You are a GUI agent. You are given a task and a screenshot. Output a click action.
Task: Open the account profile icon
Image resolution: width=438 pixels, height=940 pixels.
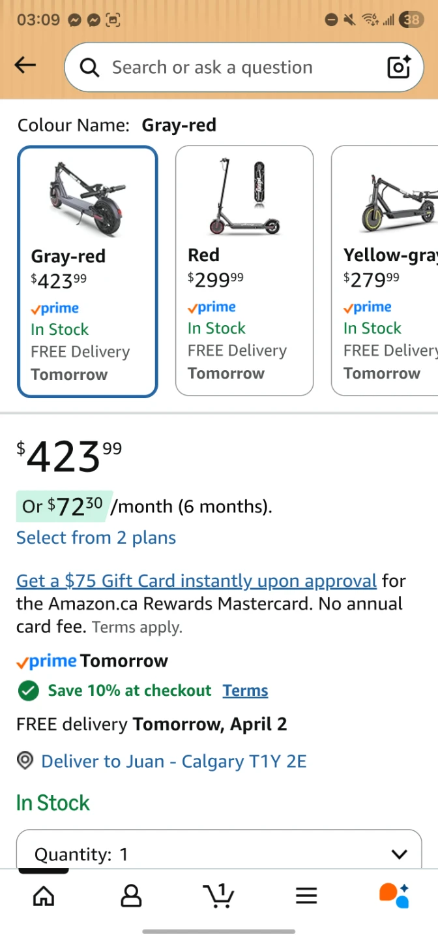[x=131, y=896]
